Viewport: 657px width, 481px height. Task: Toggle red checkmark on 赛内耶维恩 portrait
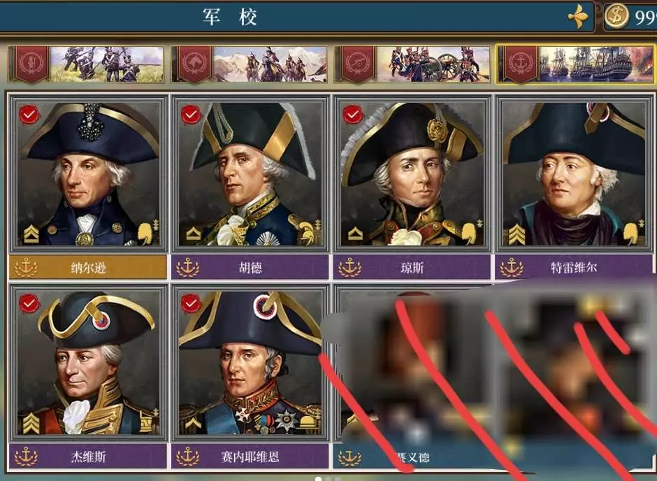pyautogui.click(x=191, y=303)
